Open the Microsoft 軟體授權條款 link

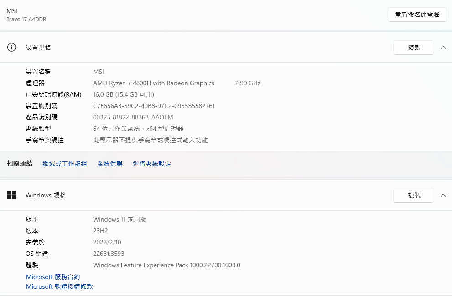pos(59,286)
